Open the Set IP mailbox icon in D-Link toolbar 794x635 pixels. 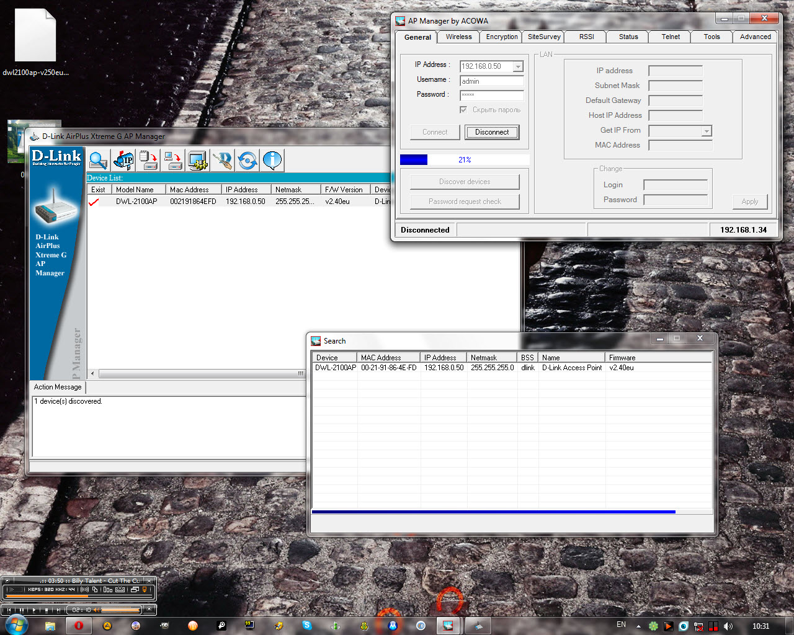pos(123,161)
